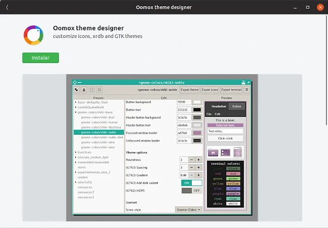Click the second (save) toolbar icon in Oomox

coord(84,90)
